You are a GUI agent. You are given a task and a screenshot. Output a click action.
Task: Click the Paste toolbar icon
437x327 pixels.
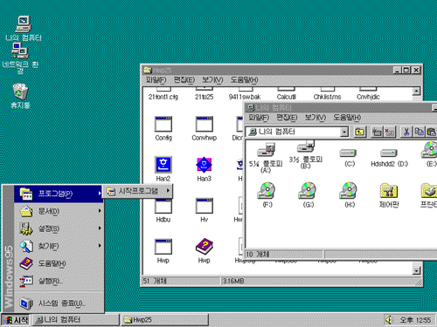tap(432, 132)
